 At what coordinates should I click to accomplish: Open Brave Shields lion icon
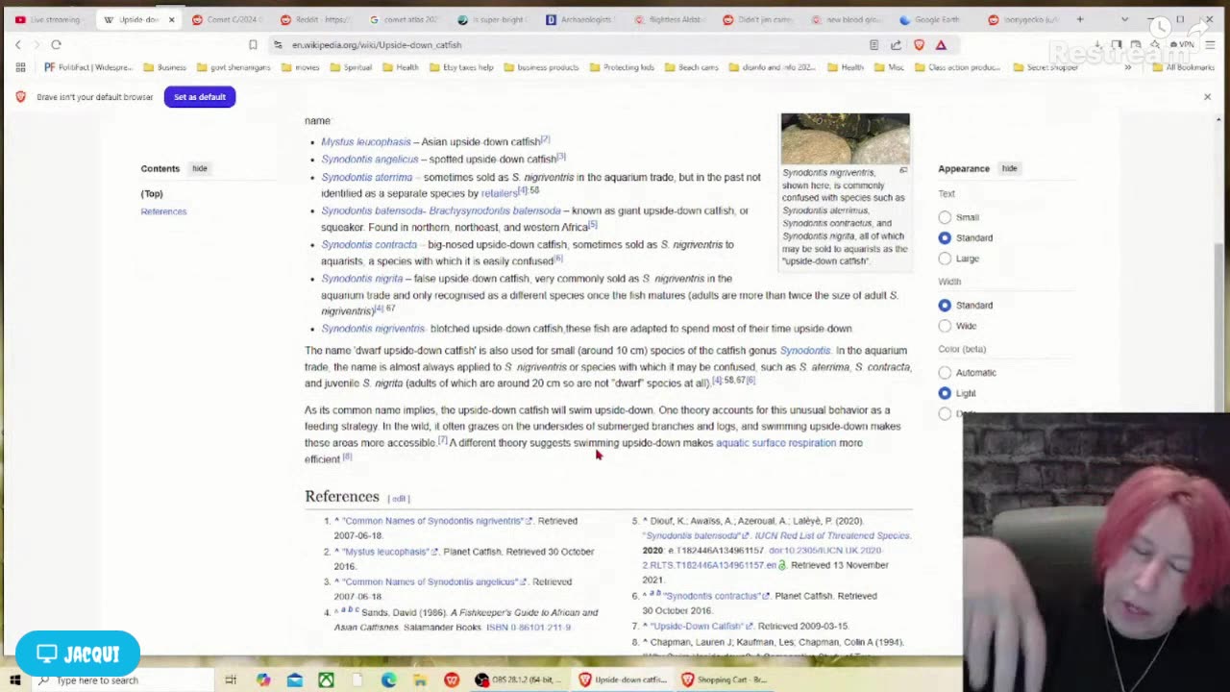[x=919, y=44]
